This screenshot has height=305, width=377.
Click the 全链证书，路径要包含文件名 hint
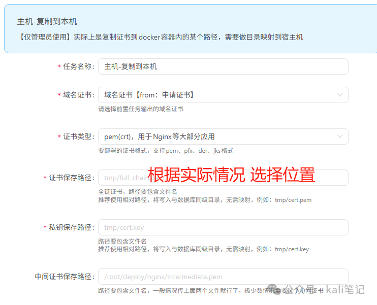138,192
